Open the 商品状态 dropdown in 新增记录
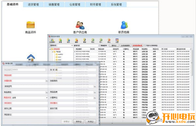Image resolution: width=196 pixels, height=126 pixels. (x=47, y=98)
